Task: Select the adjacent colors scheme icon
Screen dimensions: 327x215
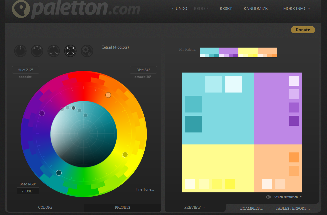Action: [x=37, y=51]
